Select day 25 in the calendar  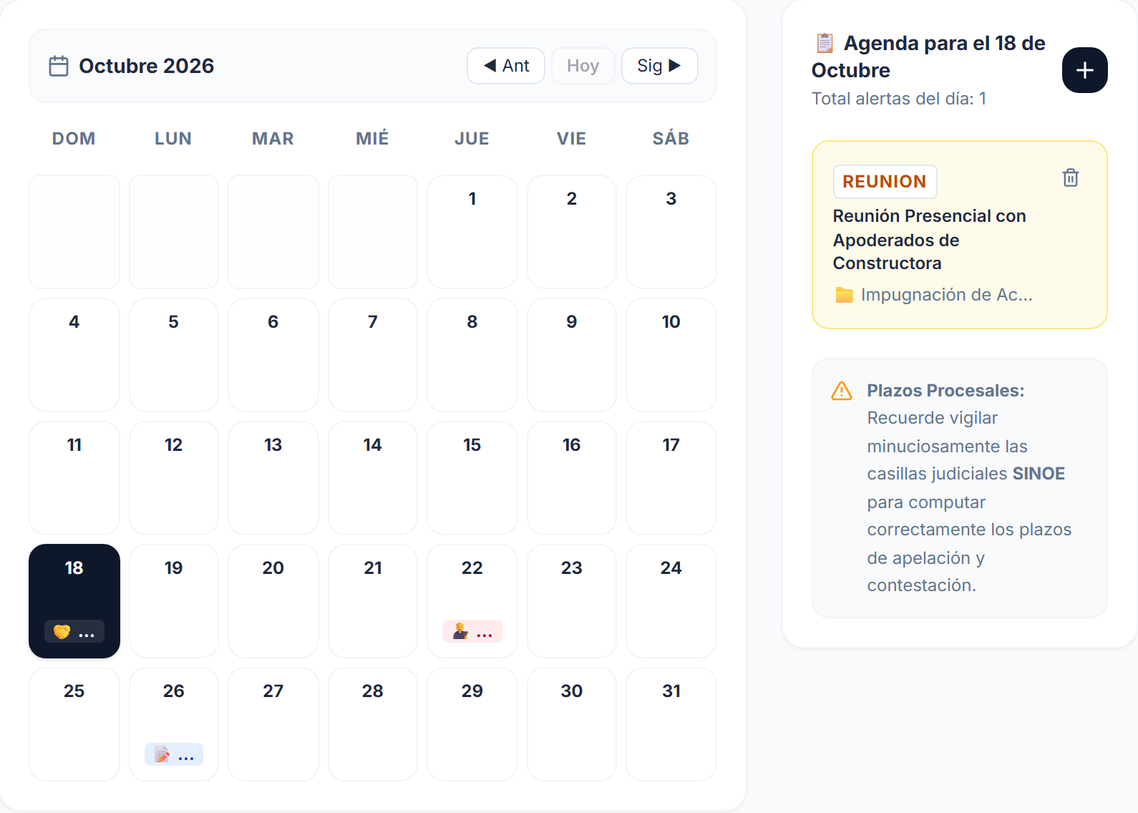pos(74,724)
